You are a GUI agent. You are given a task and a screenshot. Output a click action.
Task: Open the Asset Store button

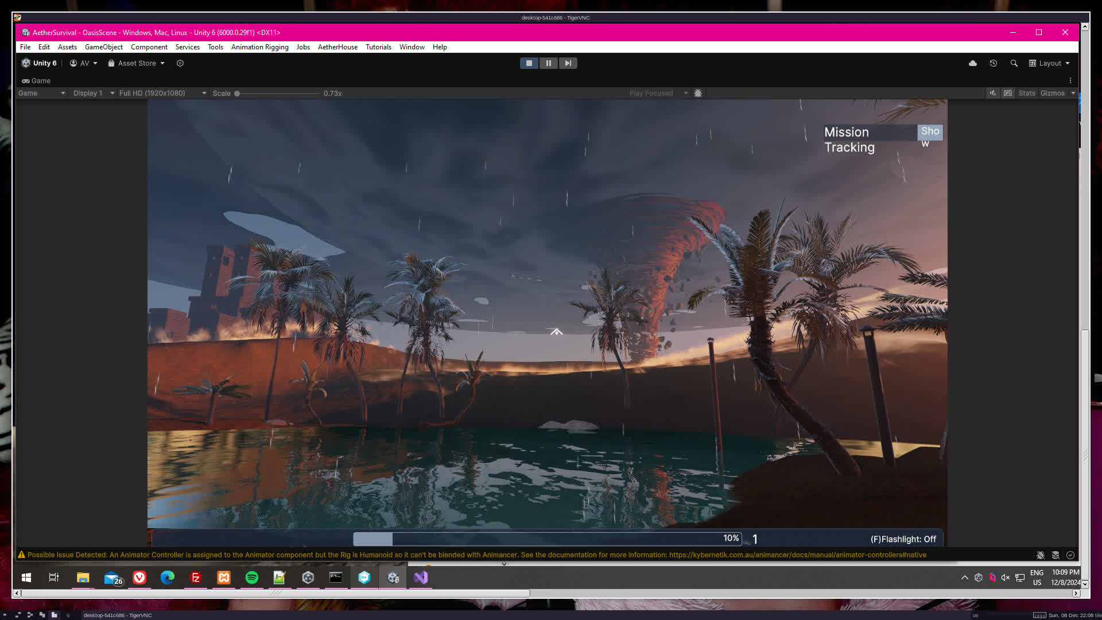(x=137, y=63)
